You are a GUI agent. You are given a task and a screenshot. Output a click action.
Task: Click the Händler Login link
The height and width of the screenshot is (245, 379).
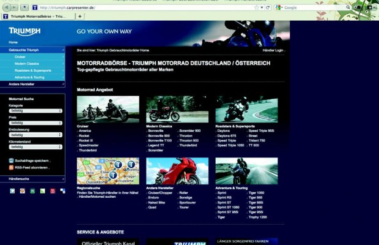click(273, 50)
